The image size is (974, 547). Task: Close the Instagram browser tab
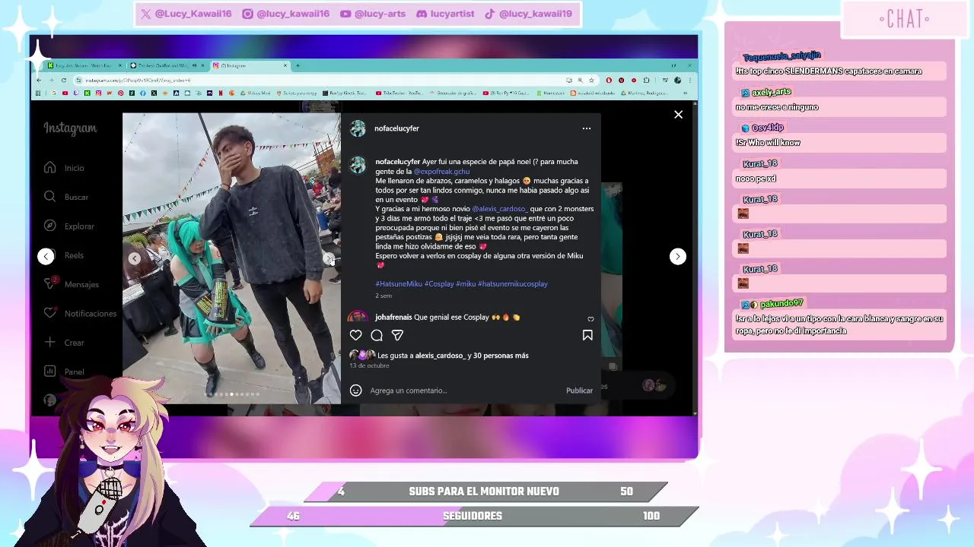[x=285, y=65]
